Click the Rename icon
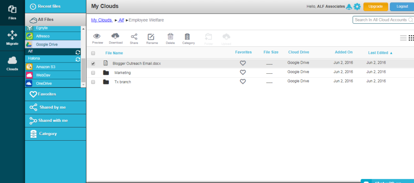The height and width of the screenshot is (183, 414). (151, 37)
